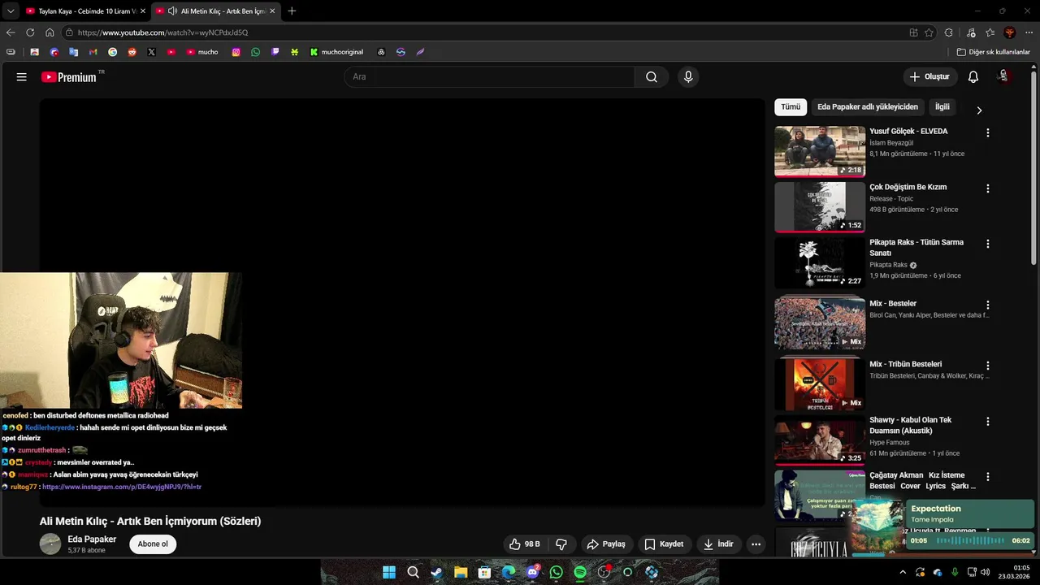Click the Kaydet save button
1040x585 pixels.
pyautogui.click(x=664, y=544)
